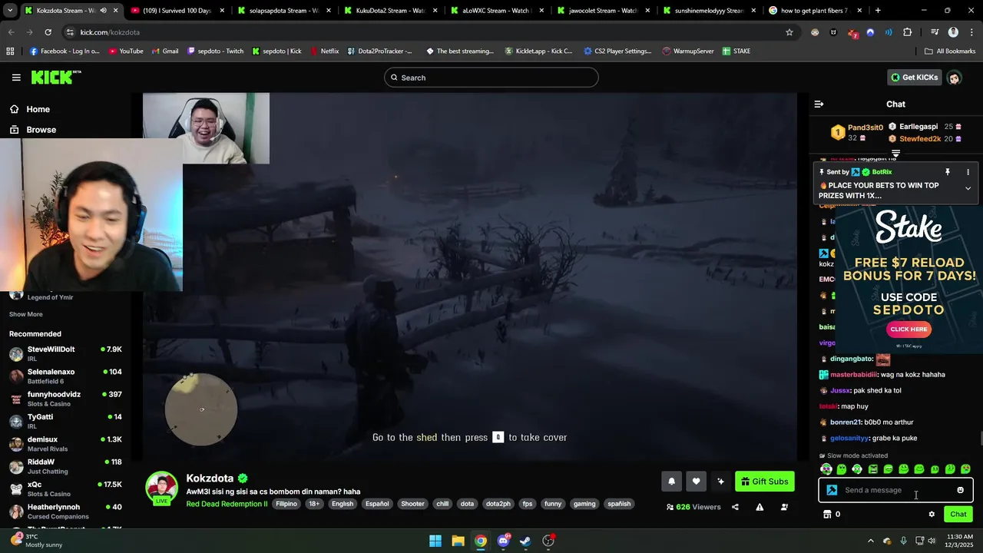983x553 pixels.
Task: Open chat settings gear icon
Action: 932,515
